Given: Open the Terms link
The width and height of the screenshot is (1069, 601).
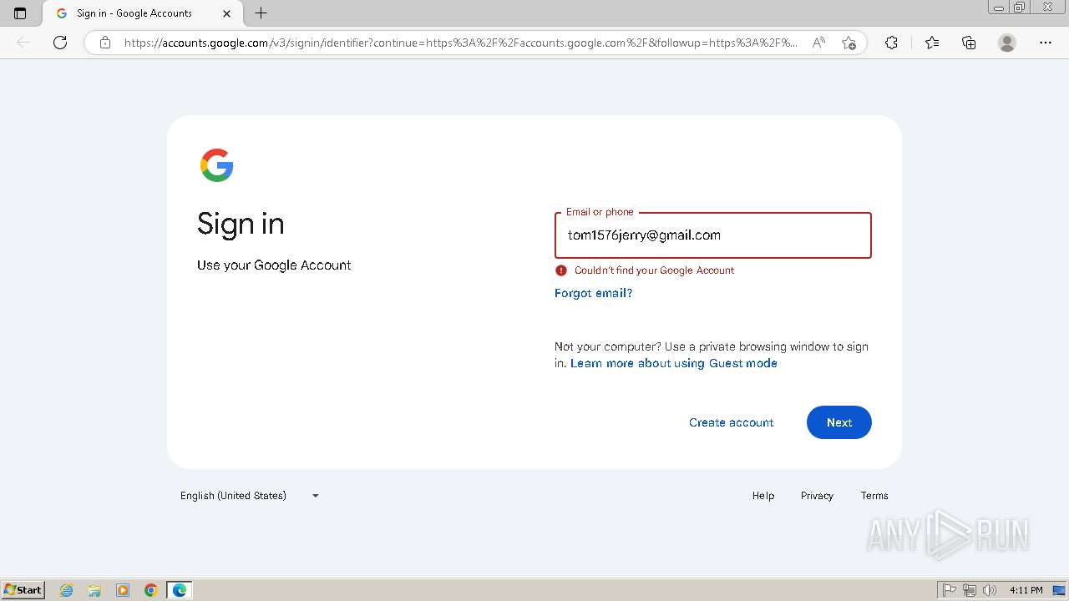Looking at the screenshot, I should pos(874,496).
